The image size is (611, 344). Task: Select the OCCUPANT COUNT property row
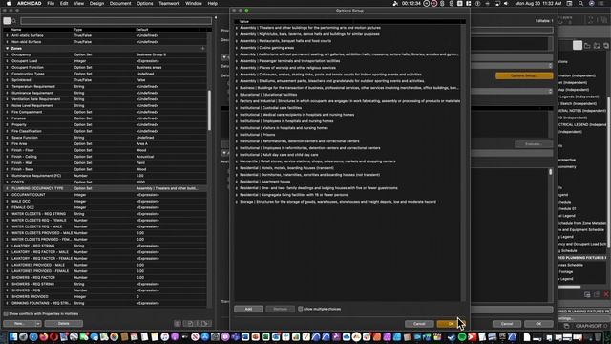[105, 195]
